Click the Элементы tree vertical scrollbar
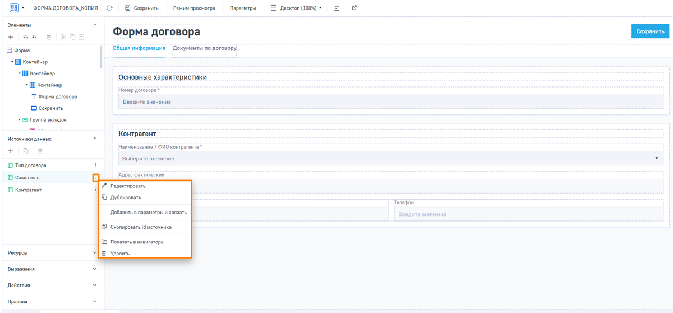Viewport: 673px width, 313px height. coord(101,57)
